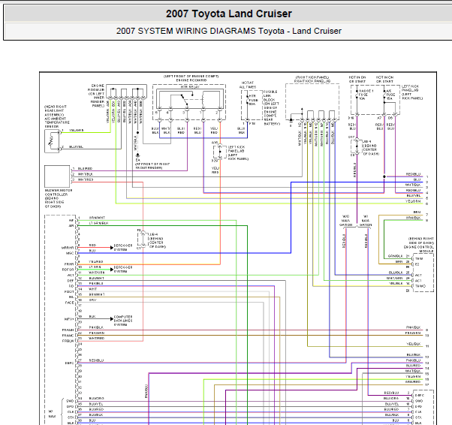The image size is (452, 425).
Task: Click the HTR relay switch contact symbol
Action: coord(184,99)
